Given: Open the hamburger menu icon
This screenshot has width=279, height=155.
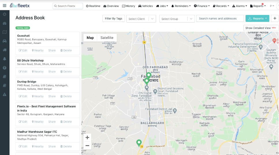Looking at the screenshot, I should pyautogui.click(x=5, y=6).
